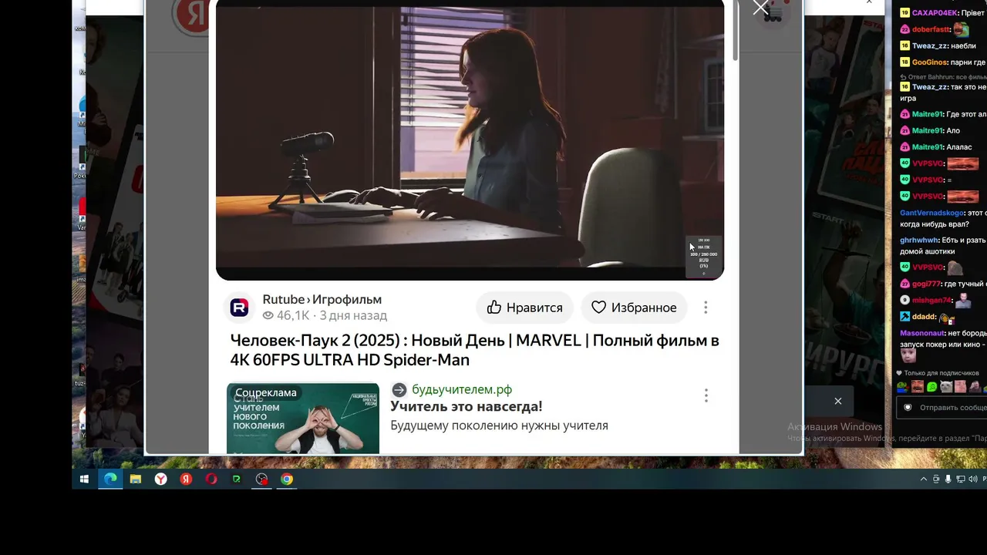Open the 'Учитель это навсегда!' ad headline

point(467,406)
